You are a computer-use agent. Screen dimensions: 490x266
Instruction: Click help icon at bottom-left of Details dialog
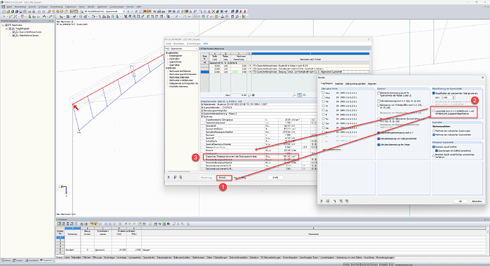click(x=321, y=201)
